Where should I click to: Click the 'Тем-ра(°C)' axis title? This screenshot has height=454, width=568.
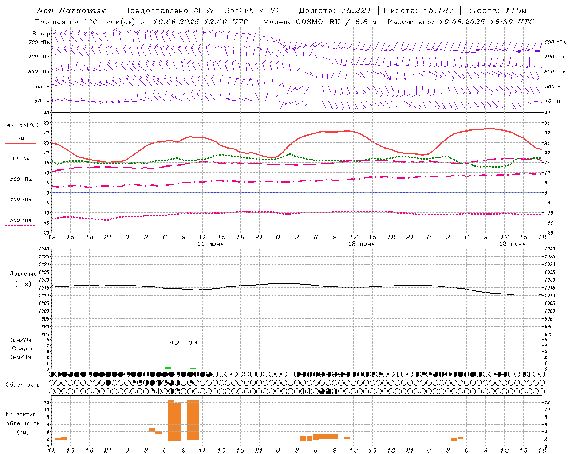click(x=21, y=125)
